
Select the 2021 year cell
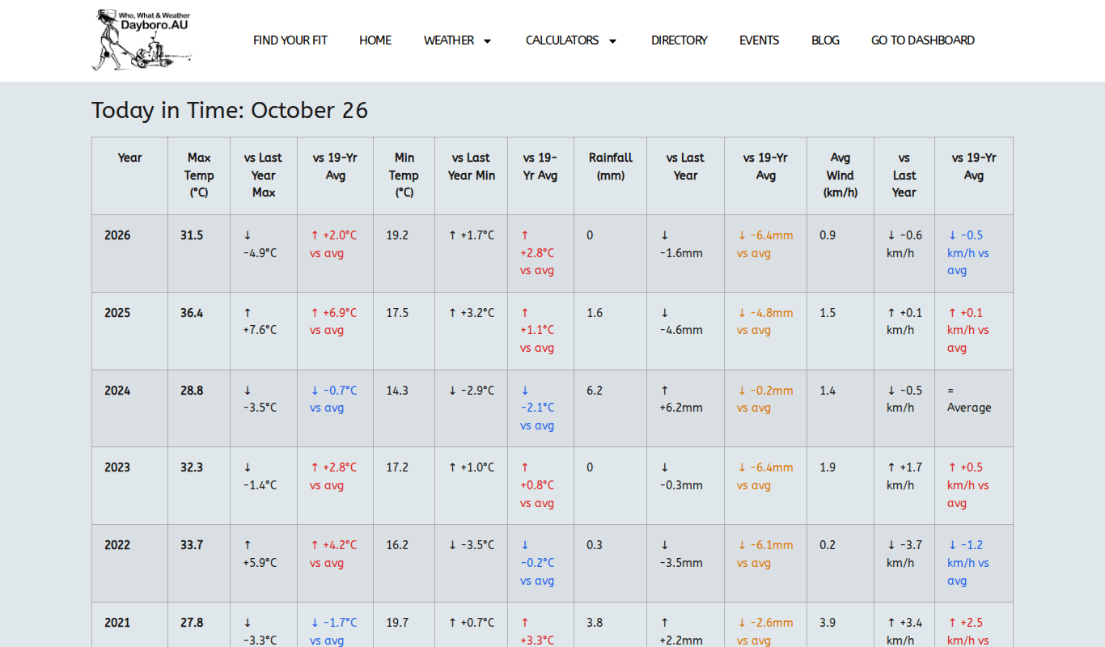click(130, 624)
